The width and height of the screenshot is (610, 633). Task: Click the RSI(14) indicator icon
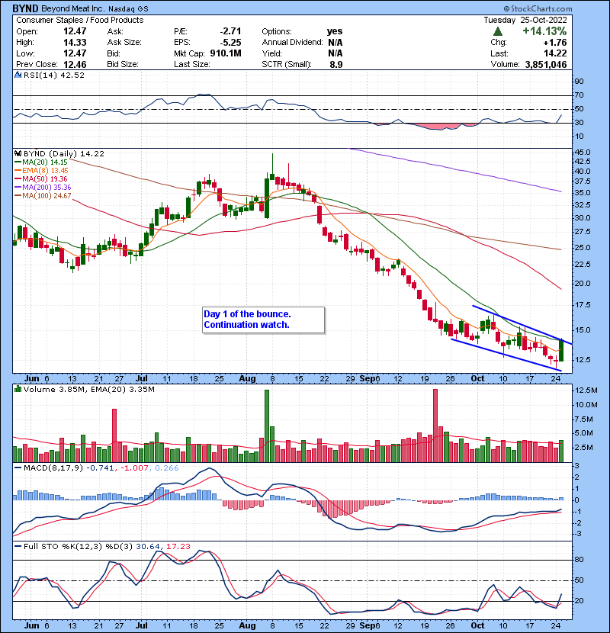18,75
